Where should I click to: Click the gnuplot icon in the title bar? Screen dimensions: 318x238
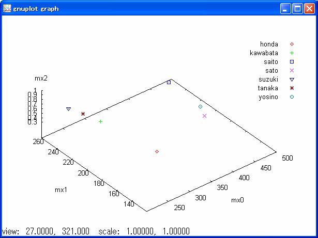tap(7, 8)
